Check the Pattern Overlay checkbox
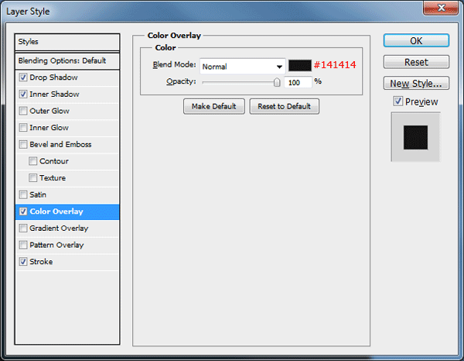The image size is (464, 361). coord(23,245)
